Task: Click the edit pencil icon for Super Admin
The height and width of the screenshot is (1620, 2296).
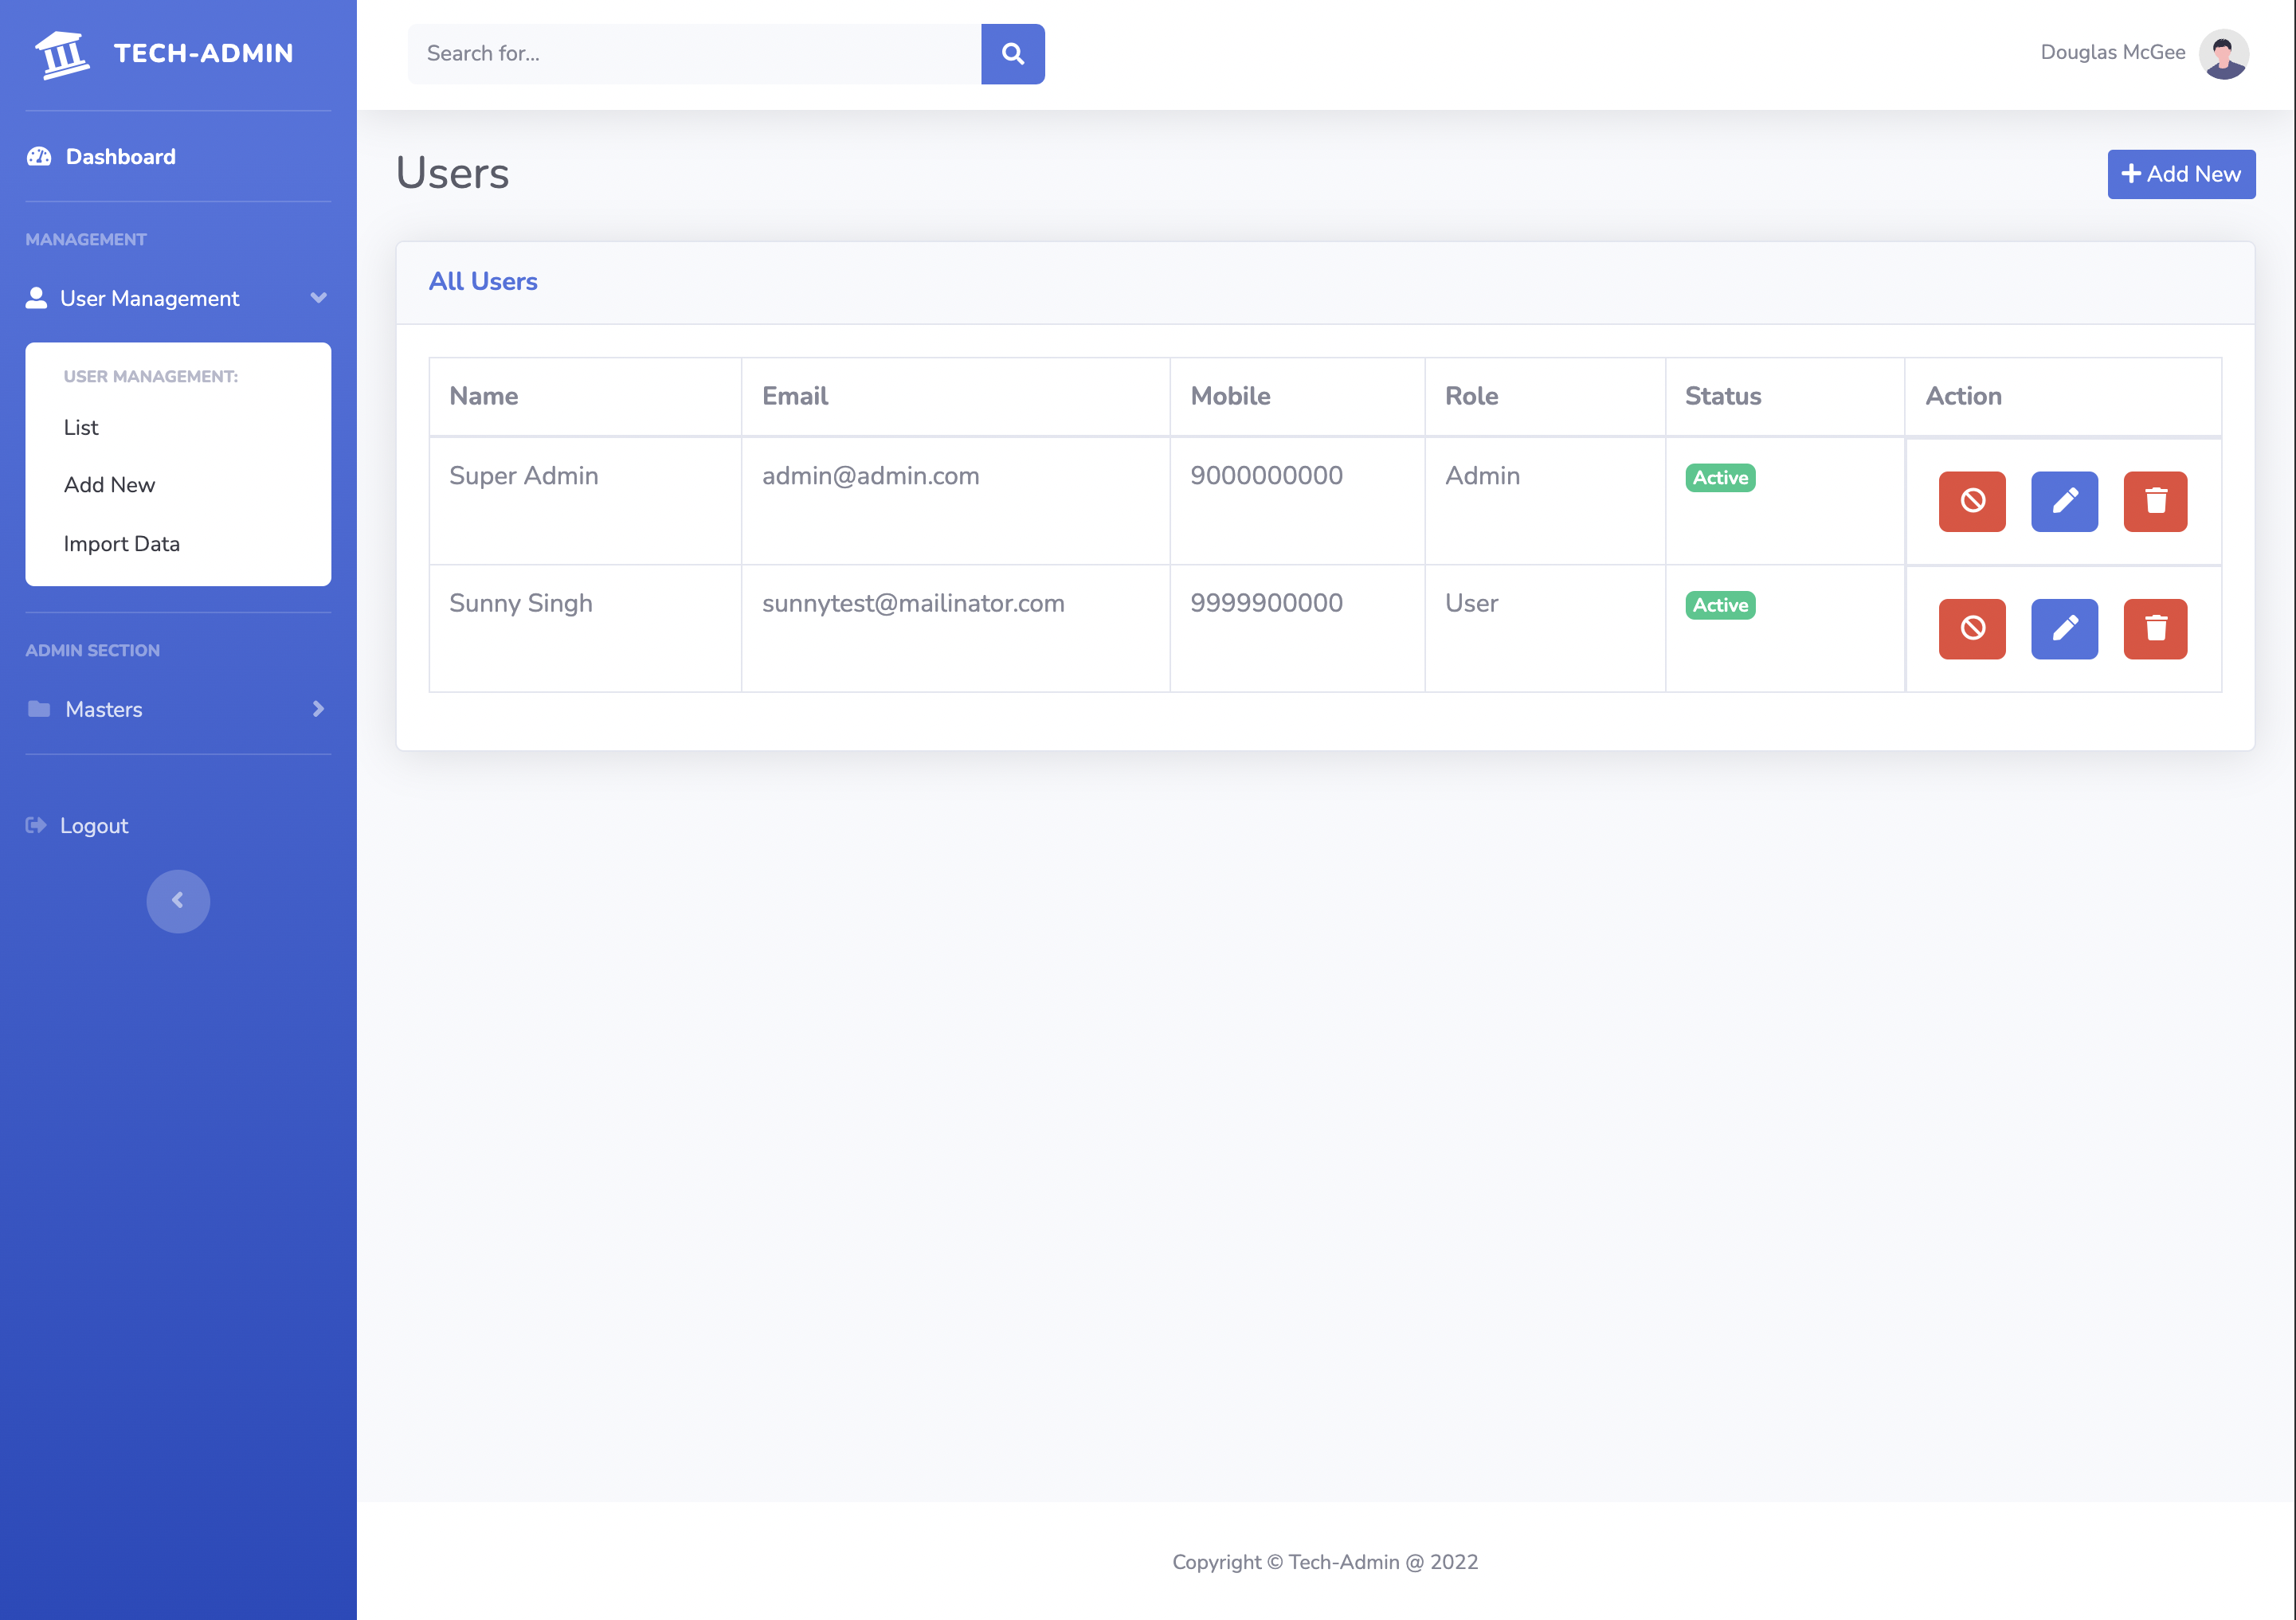Action: 2064,499
